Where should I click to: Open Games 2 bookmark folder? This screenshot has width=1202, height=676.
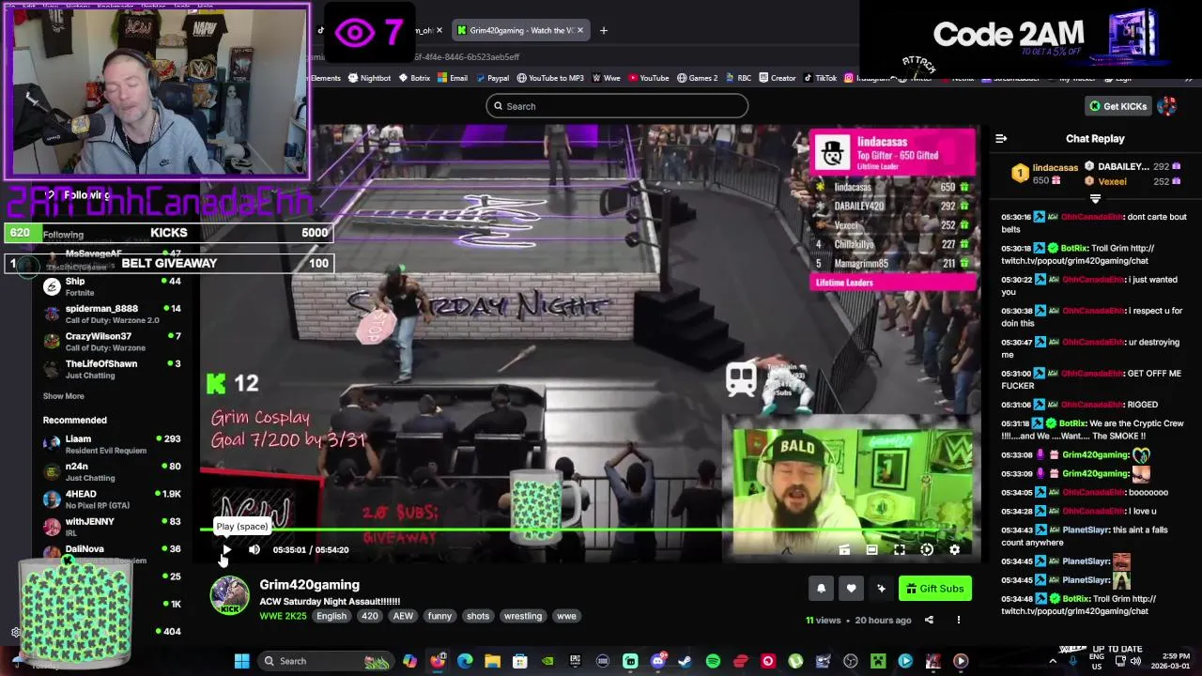(x=698, y=78)
